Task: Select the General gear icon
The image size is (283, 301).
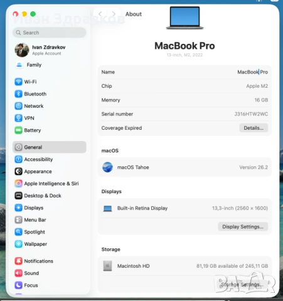Action: [x=18, y=147]
